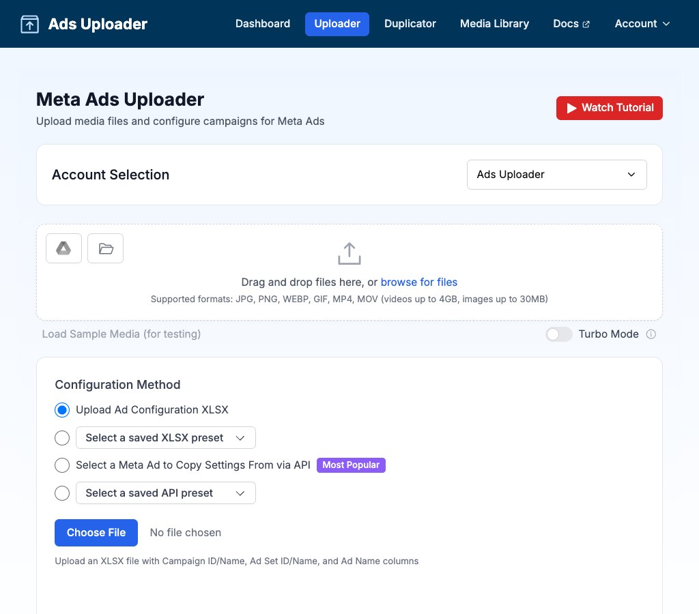
Task: Enable the Turbo Mode switch
Action: pos(558,334)
